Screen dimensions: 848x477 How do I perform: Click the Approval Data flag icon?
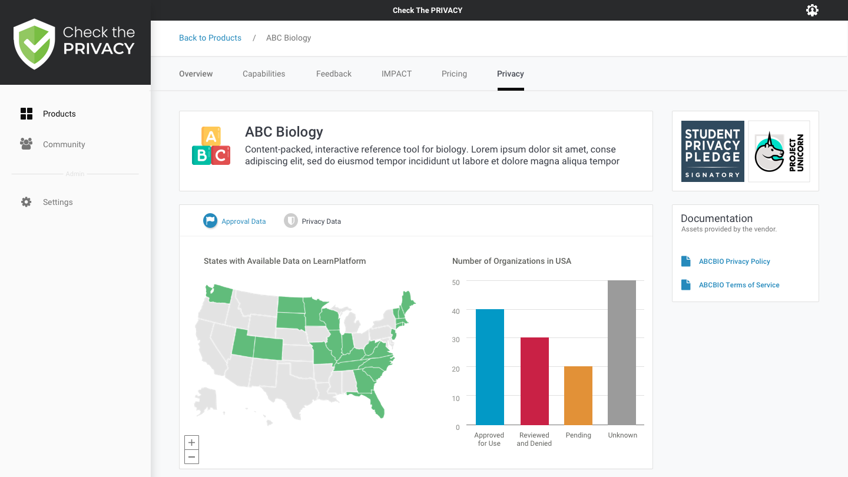point(210,221)
